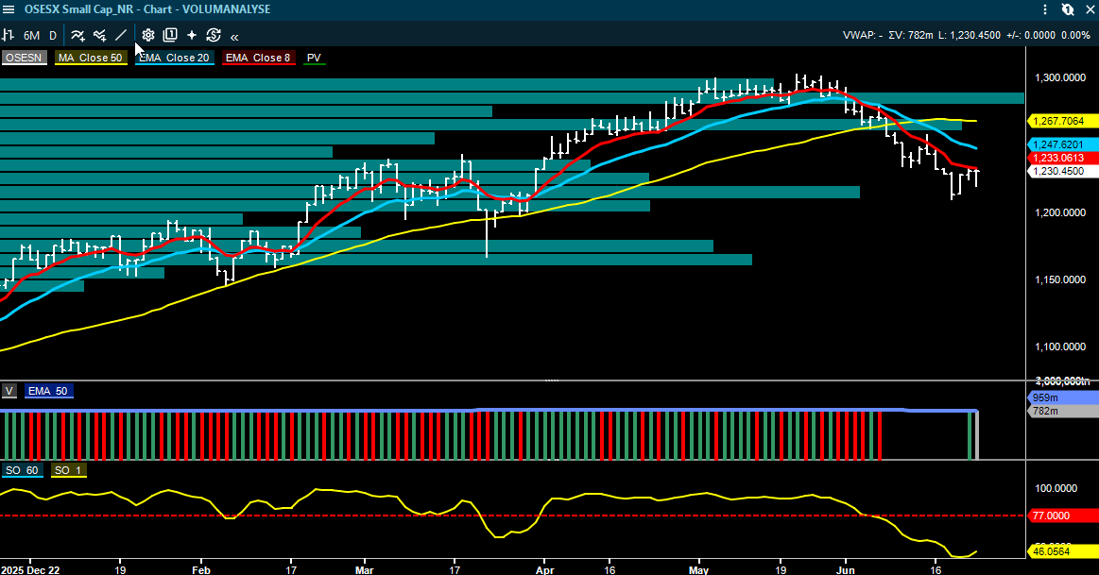The width and height of the screenshot is (1099, 575).
Task: Add an indicator with the plus-line icon
Action: pos(77,35)
